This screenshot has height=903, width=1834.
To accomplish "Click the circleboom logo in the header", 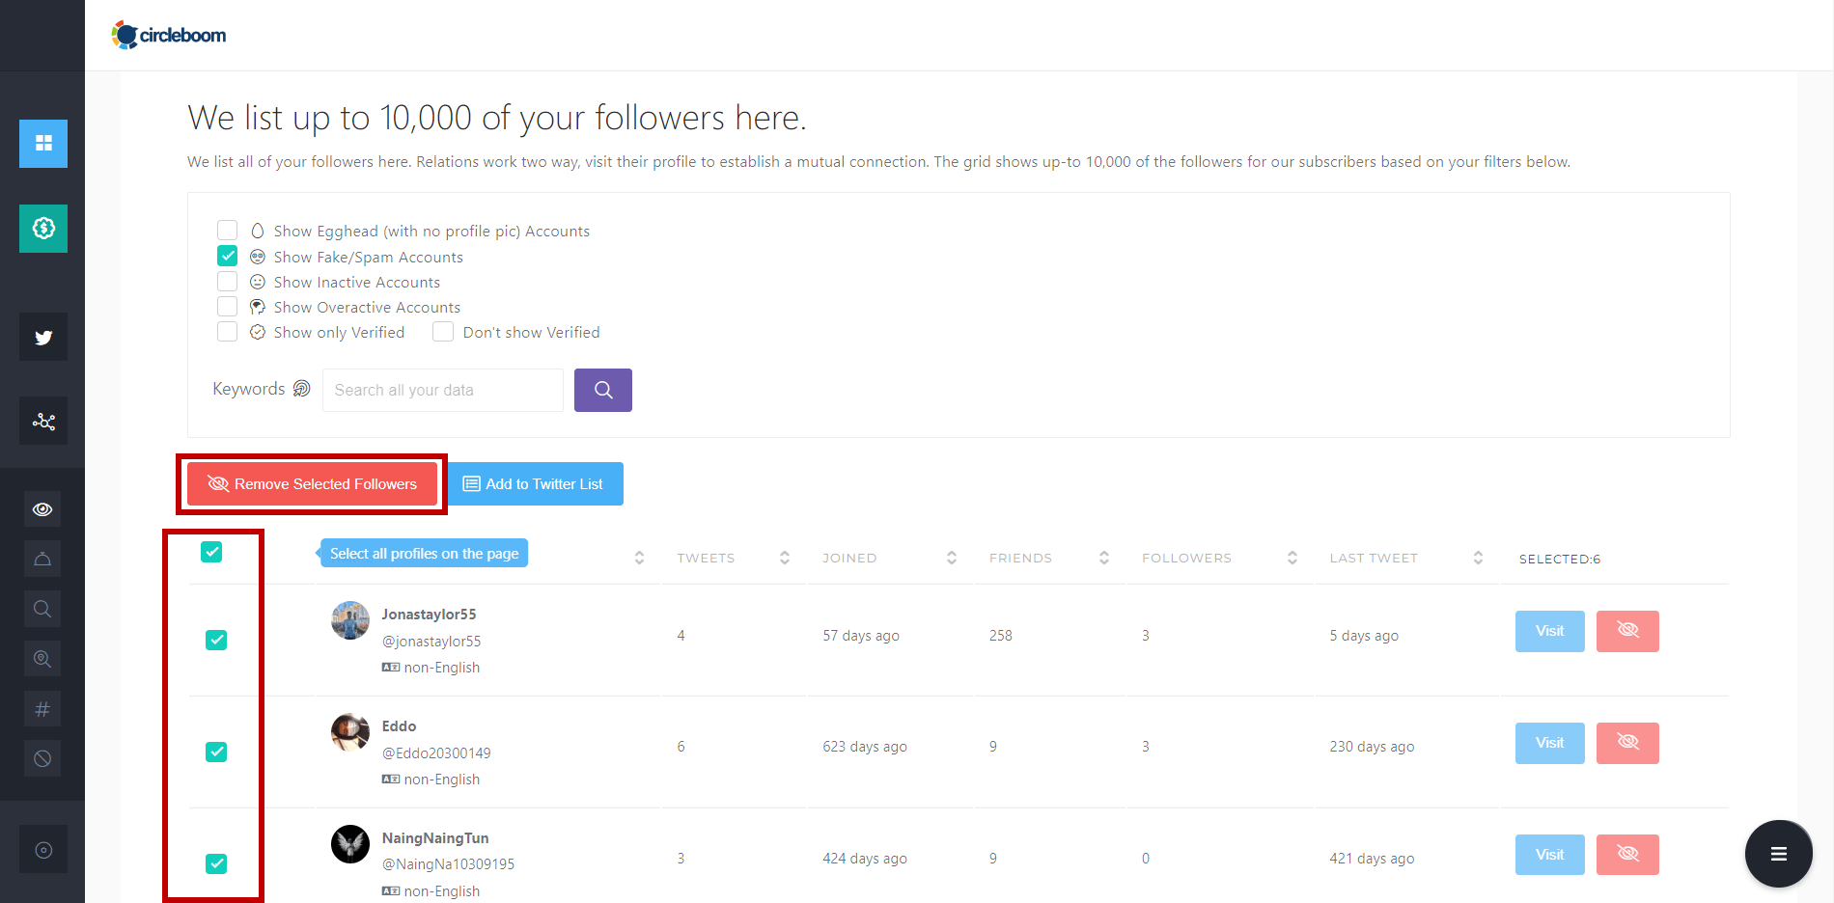I will coord(169,35).
